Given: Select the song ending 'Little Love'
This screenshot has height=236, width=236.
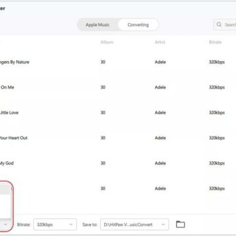Looking at the screenshot, I should coord(9,113).
